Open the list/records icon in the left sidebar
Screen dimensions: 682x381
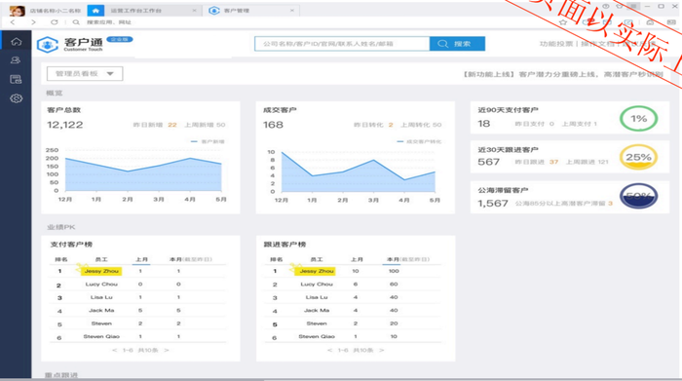pos(17,79)
